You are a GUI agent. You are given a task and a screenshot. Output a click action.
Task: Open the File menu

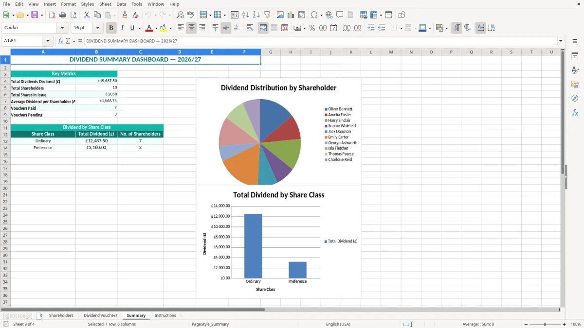tap(6, 4)
